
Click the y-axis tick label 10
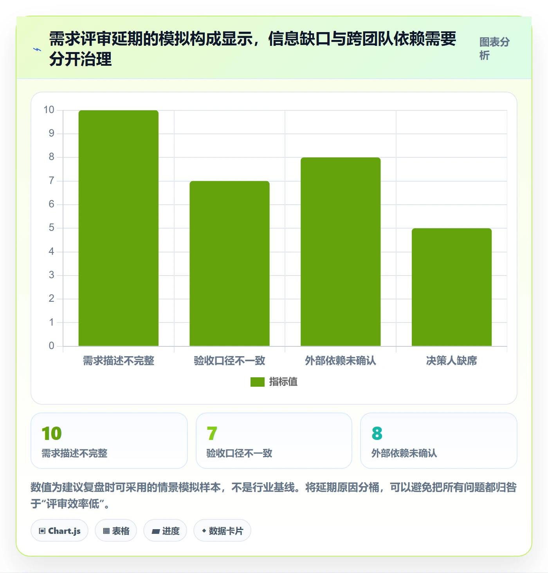click(49, 110)
